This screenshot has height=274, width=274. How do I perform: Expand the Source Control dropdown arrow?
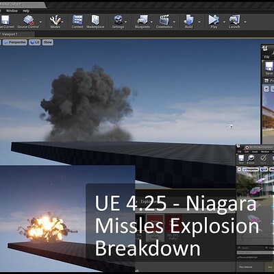click(40, 22)
